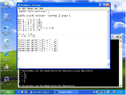Click the BasicMath Notepad taskbar button
Screen dimensions: 126x95
[x=41, y=92]
